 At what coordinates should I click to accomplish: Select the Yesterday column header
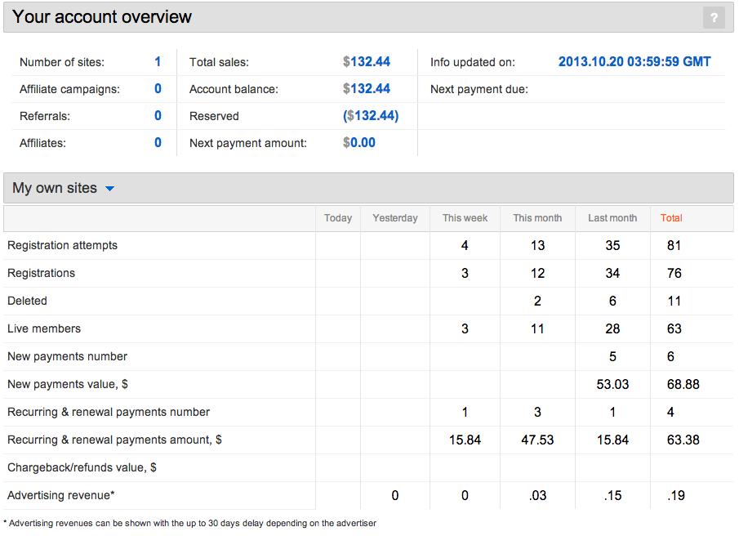pos(395,218)
